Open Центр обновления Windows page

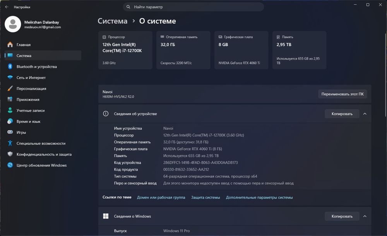point(43,165)
